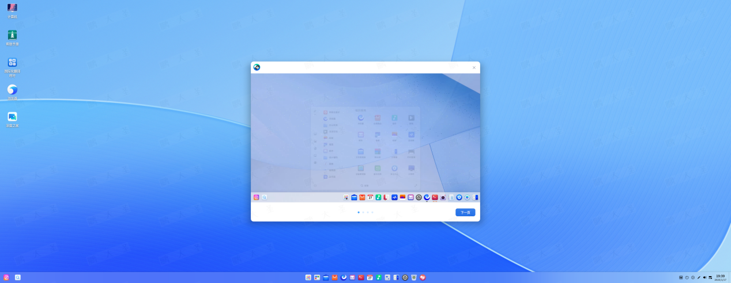Image resolution: width=731 pixels, height=283 pixels.
Task: Open the search icon in the taskbar
Action: click(x=18, y=277)
